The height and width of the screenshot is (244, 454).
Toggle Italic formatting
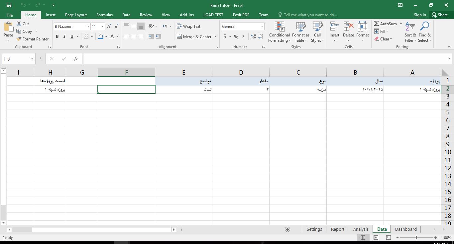[64, 36]
